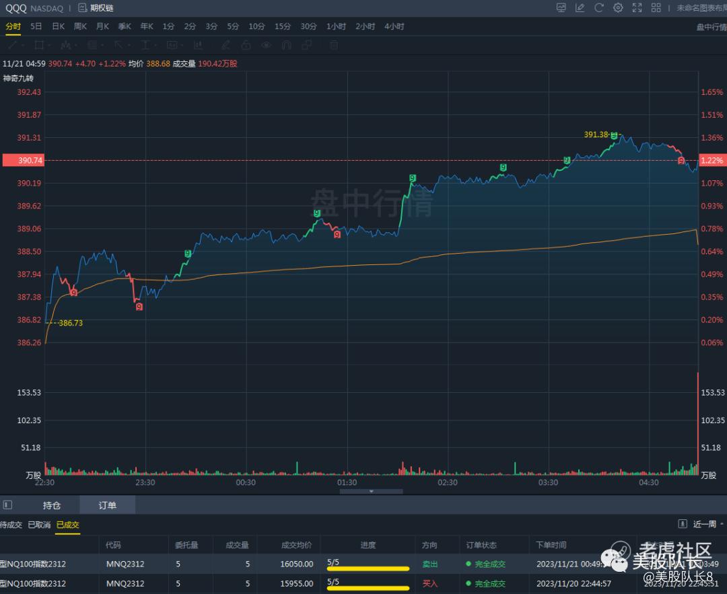Open the 近一周 time range dropdown
Image resolution: width=727 pixels, height=594 pixels.
click(707, 524)
